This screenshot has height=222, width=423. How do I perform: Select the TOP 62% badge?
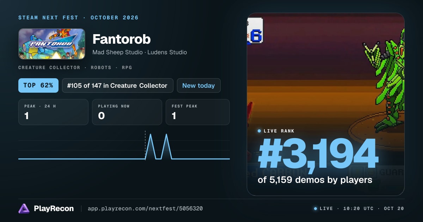tap(38, 86)
